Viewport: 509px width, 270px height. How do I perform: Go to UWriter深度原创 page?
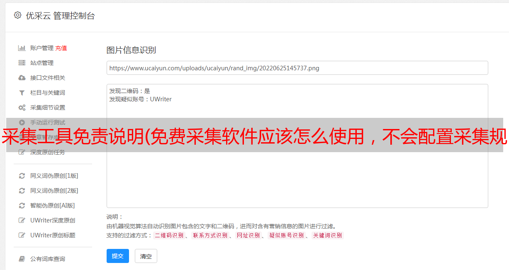[53, 220]
